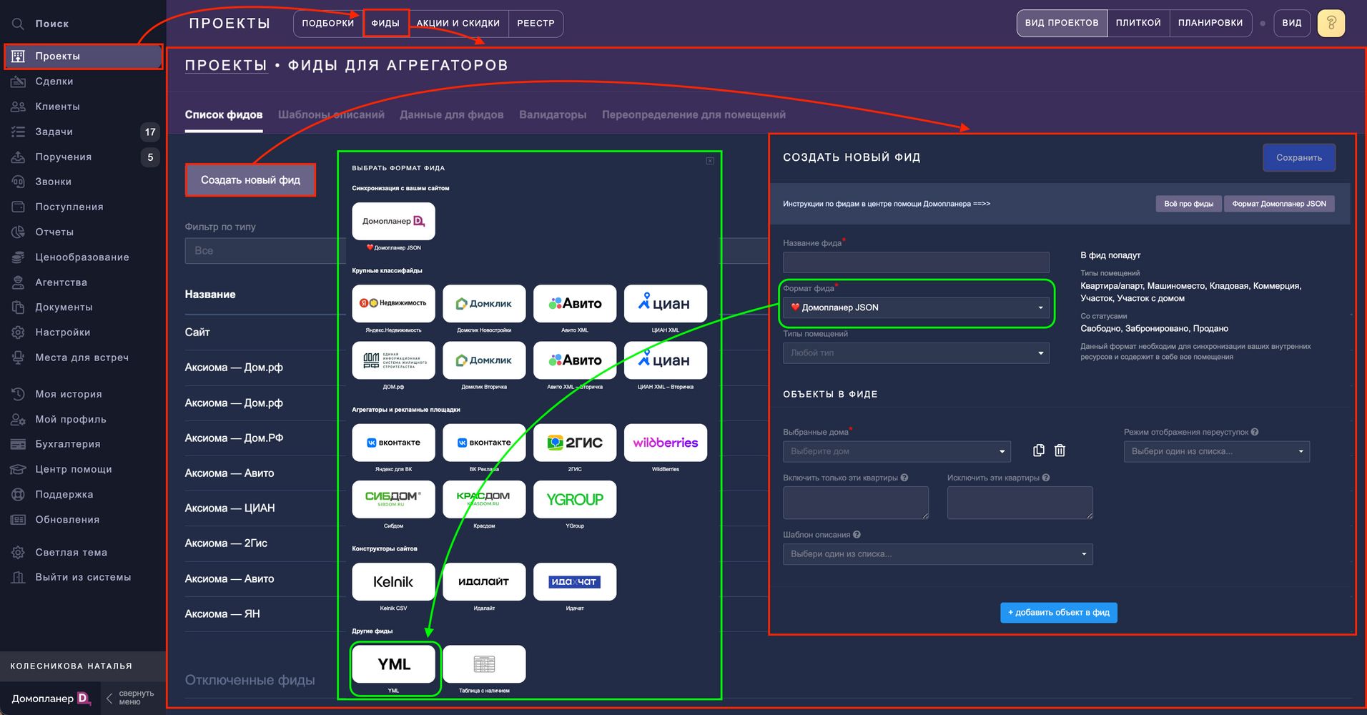This screenshot has width=1367, height=715.
Task: Select the Kelnik CSV constructor tile
Action: tap(393, 582)
